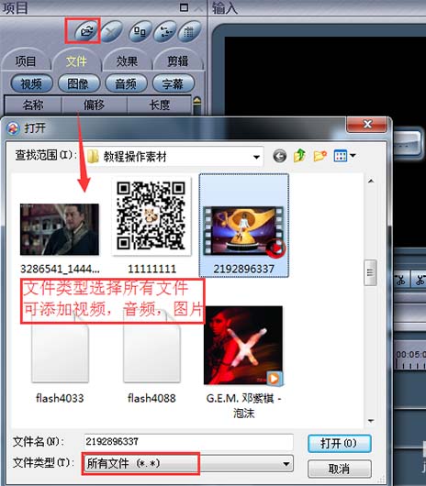Image resolution: width=426 pixels, height=486 pixels.
Task: Switch to the 项目 tab
Action: point(26,61)
